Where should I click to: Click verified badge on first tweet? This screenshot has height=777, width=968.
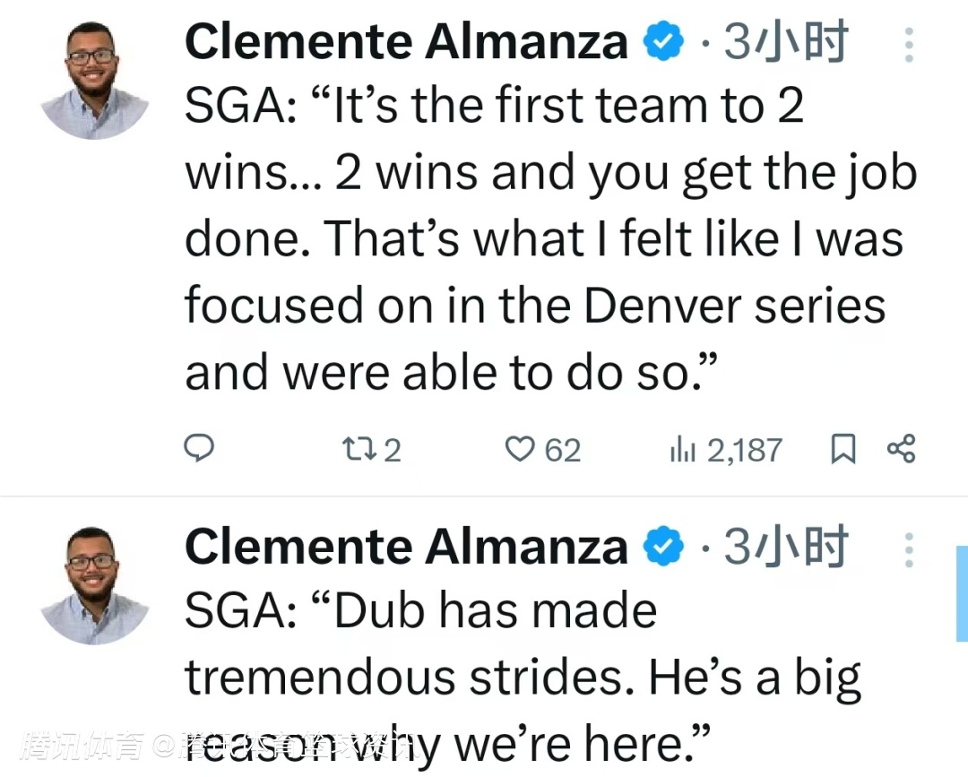664,43
